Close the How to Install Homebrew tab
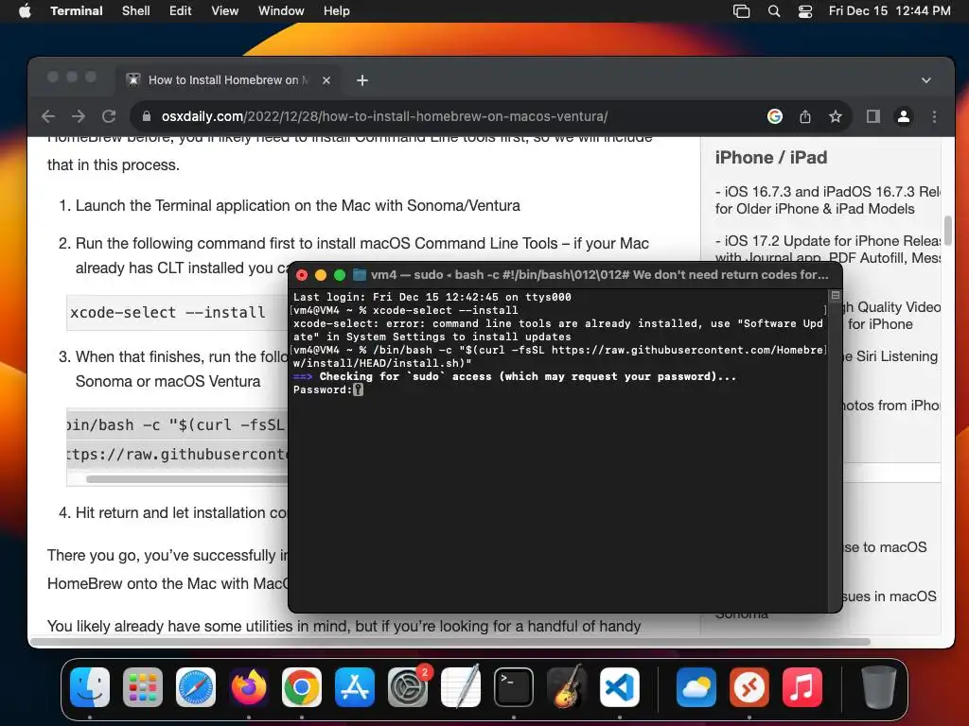 [x=326, y=80]
